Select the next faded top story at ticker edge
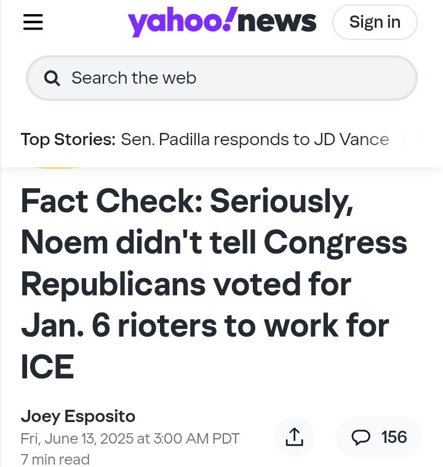 click(412, 140)
